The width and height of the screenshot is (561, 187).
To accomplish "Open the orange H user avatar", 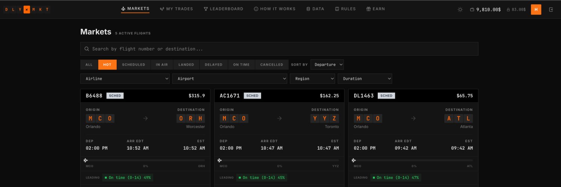I will (536, 9).
